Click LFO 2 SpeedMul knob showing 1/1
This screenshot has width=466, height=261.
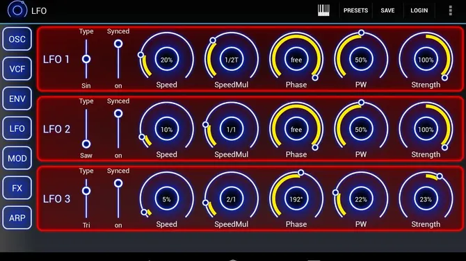(231, 129)
